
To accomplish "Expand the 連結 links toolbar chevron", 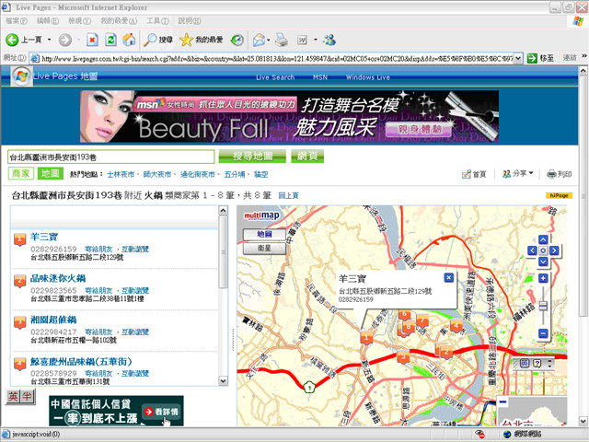I will click(584, 56).
